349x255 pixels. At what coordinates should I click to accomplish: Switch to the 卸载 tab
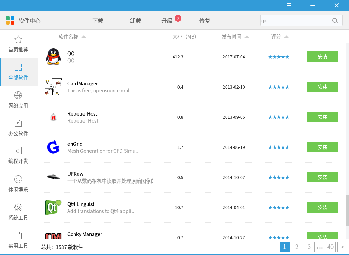(136, 21)
